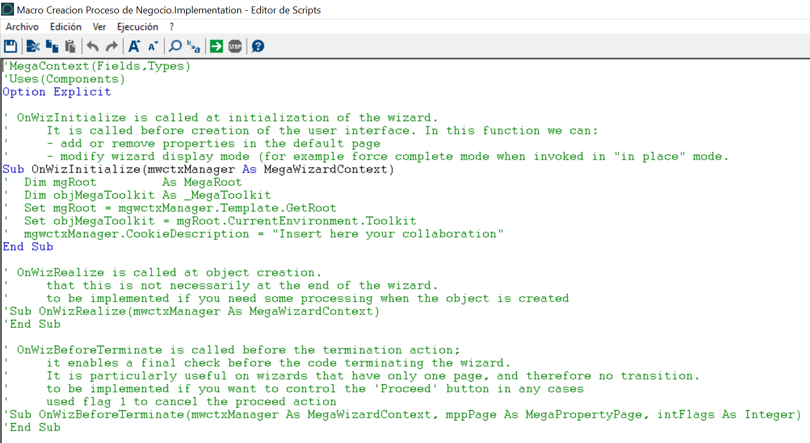Click the application icon in the title bar
This screenshot has height=443, width=810.
pyautogui.click(x=8, y=9)
